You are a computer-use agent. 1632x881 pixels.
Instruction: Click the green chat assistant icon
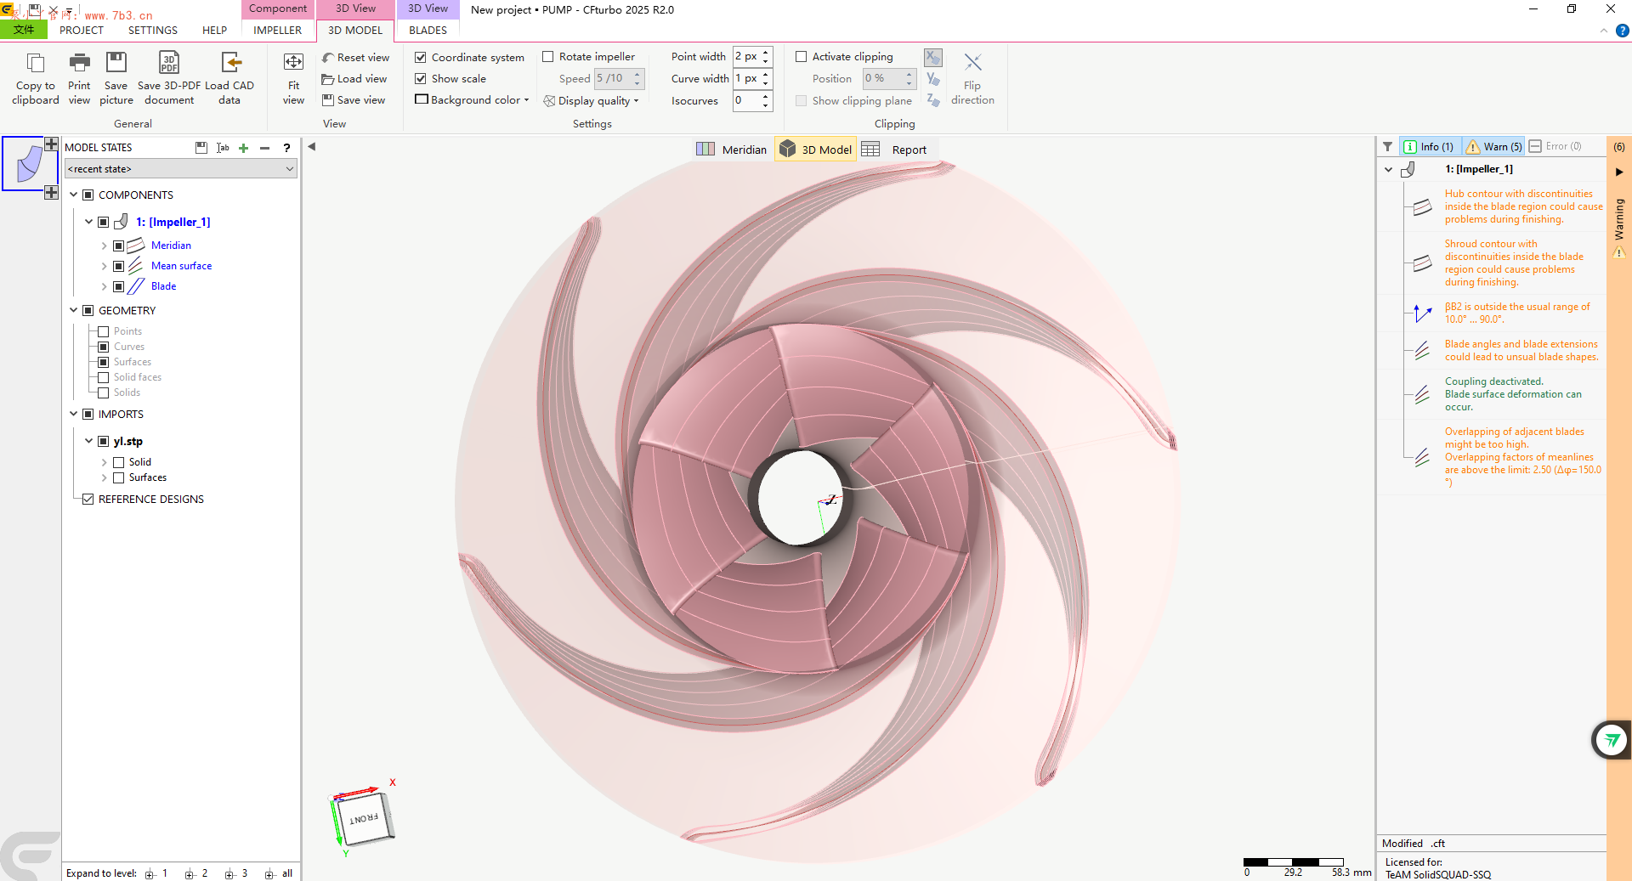click(1612, 741)
